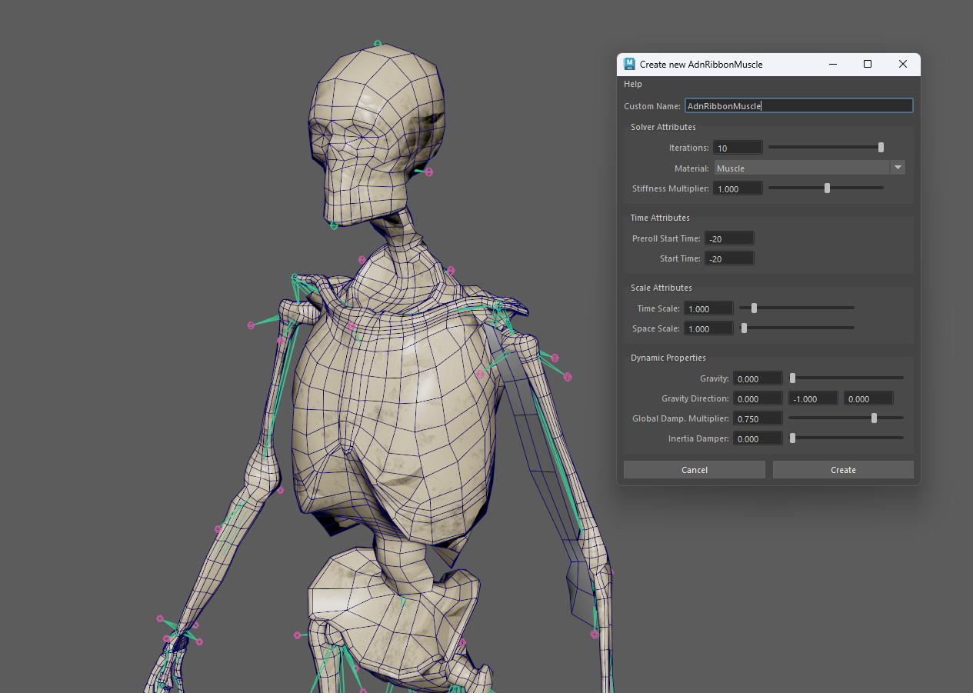
Task: Click the Custom Name text field
Action: click(798, 106)
